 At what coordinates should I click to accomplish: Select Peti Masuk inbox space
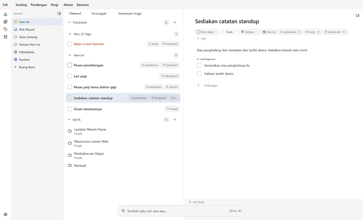[x=37, y=30]
